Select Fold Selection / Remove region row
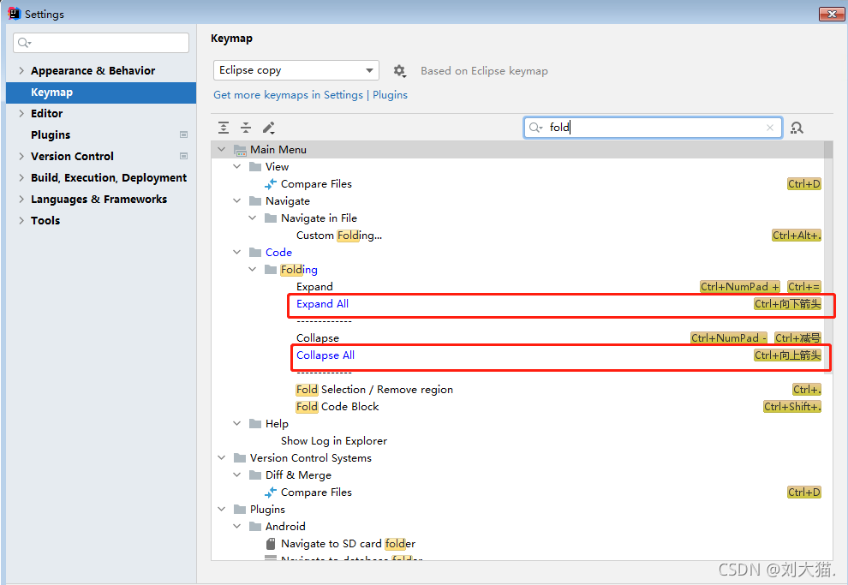The image size is (848, 585). click(518, 389)
